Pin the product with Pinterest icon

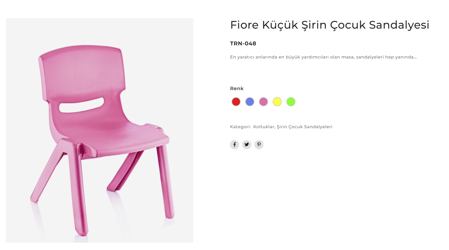coord(259,145)
